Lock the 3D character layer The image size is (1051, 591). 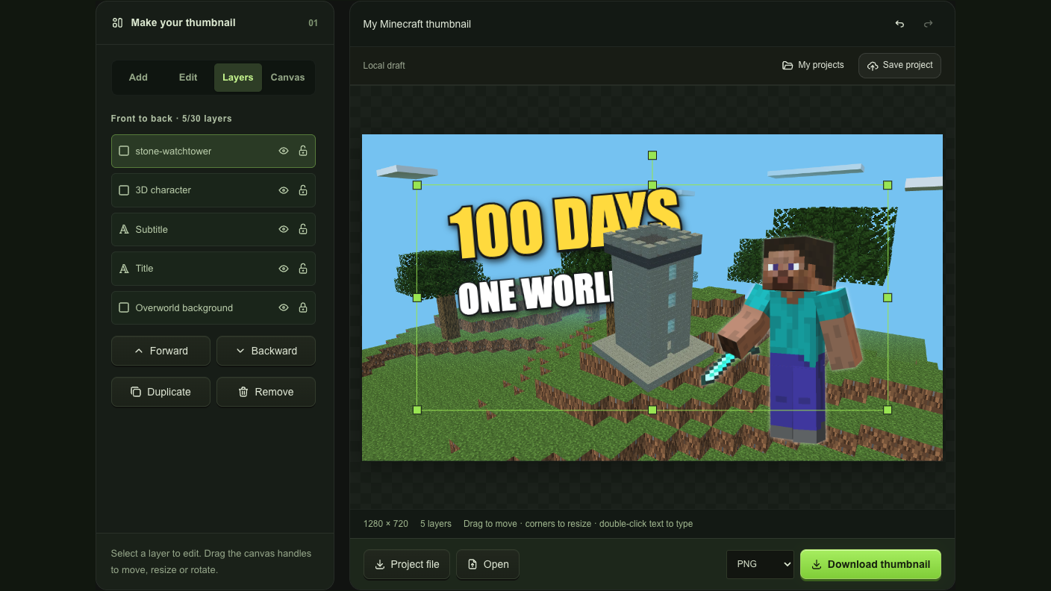(x=303, y=190)
